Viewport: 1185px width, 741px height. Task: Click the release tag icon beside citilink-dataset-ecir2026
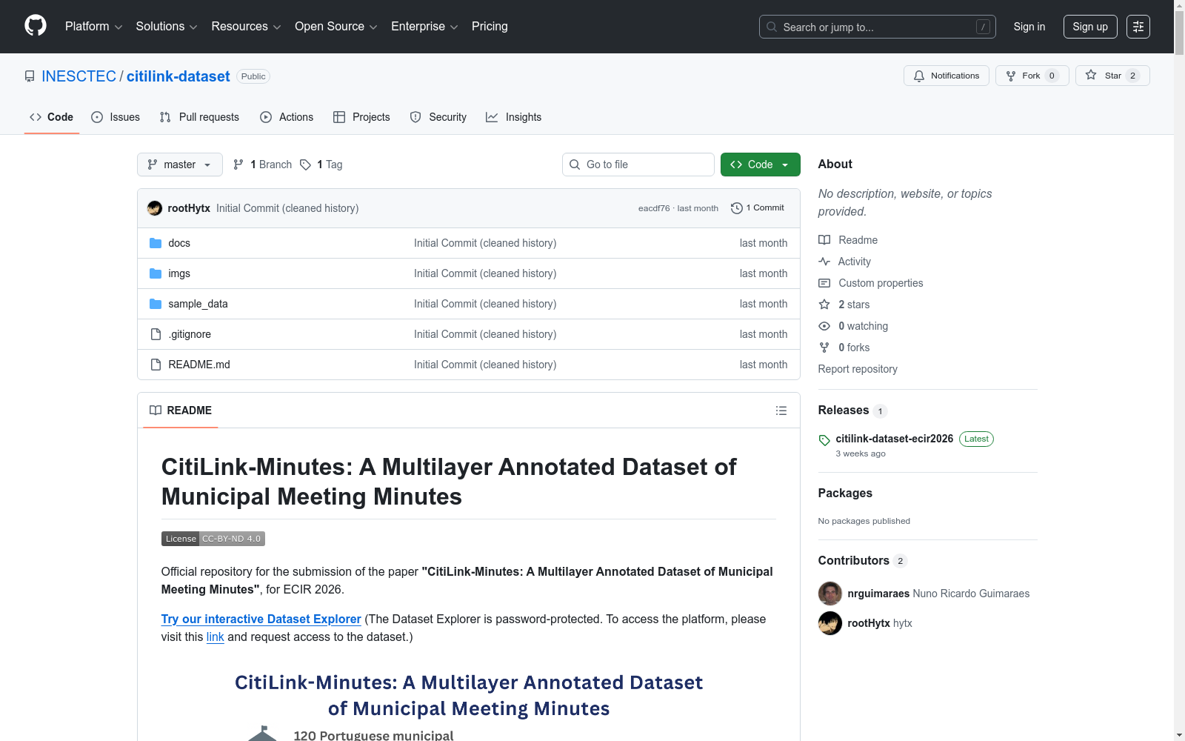point(824,440)
